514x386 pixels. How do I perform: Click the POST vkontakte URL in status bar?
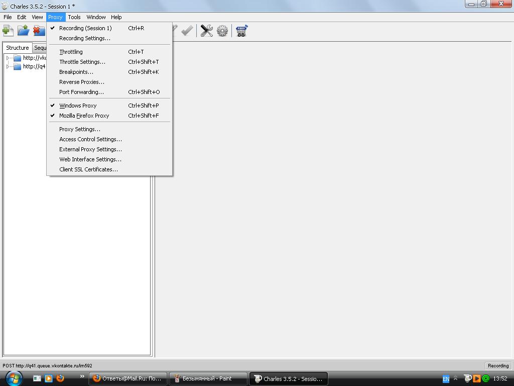click(x=48, y=366)
